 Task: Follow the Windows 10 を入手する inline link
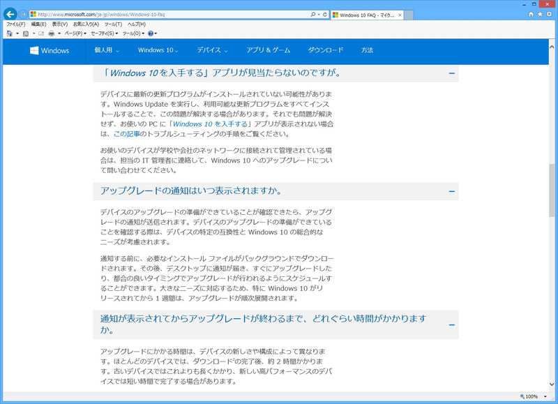click(x=210, y=124)
